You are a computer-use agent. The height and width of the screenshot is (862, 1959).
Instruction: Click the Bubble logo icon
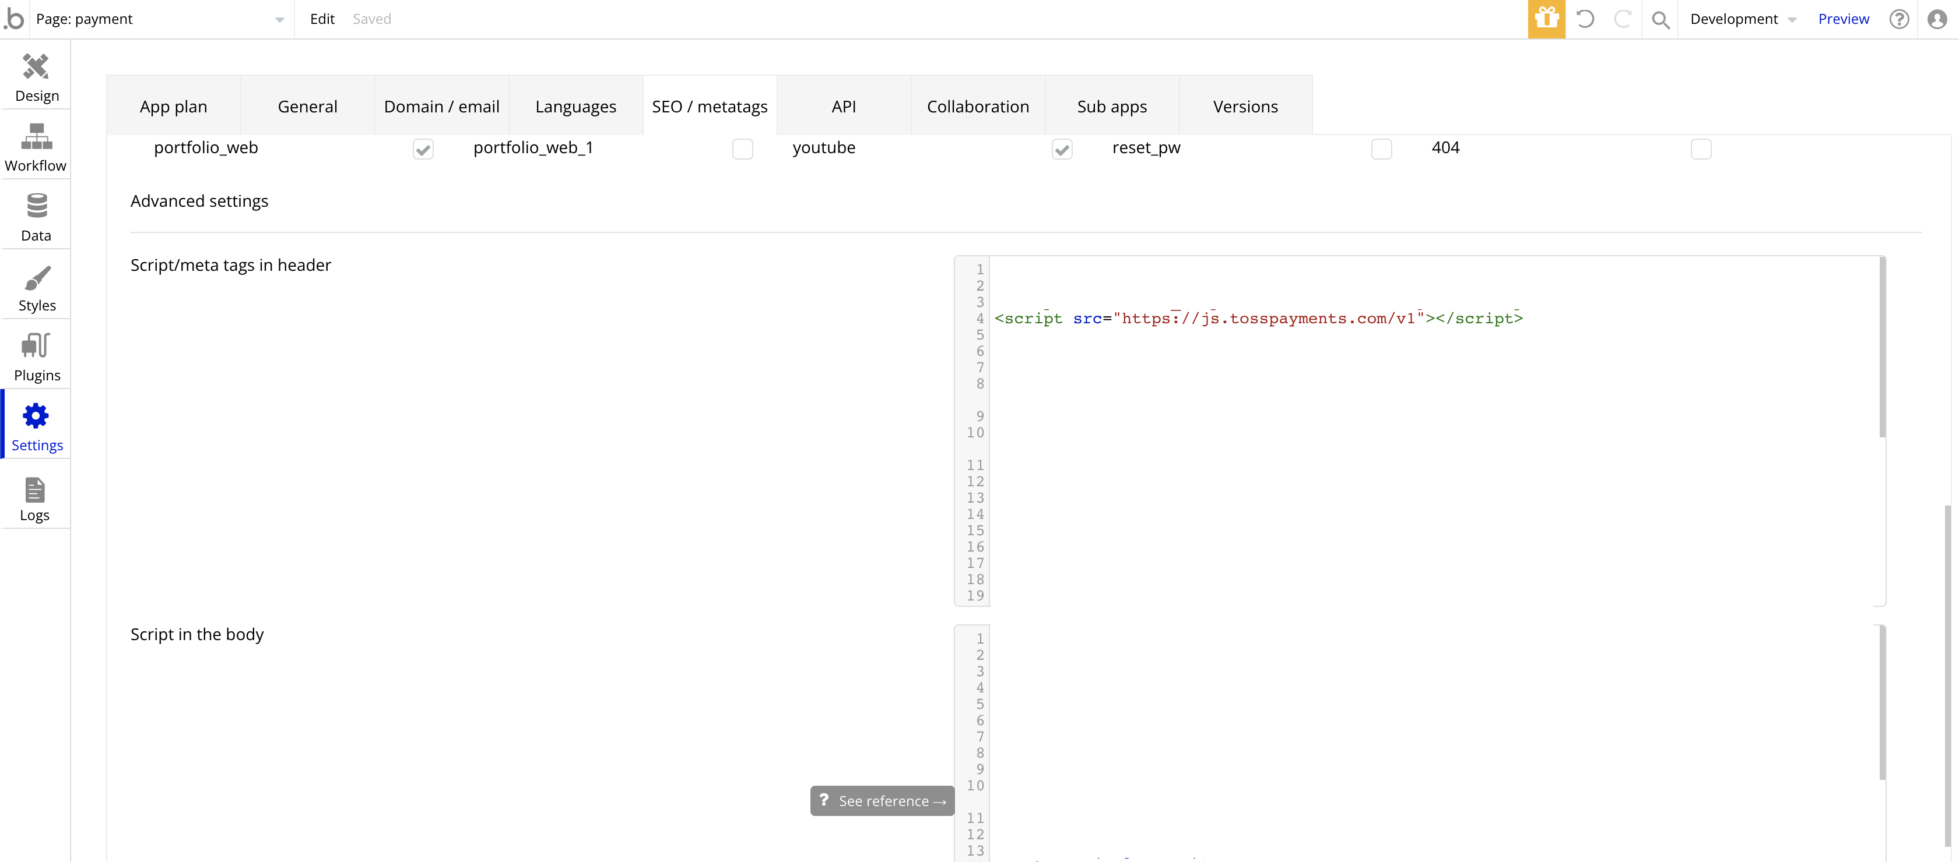click(x=13, y=18)
